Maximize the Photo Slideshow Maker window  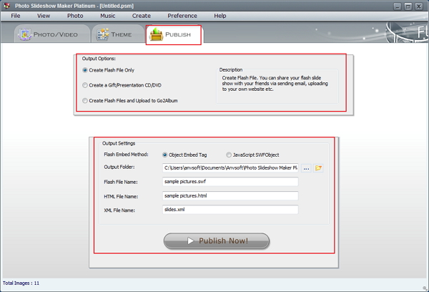pos(408,6)
